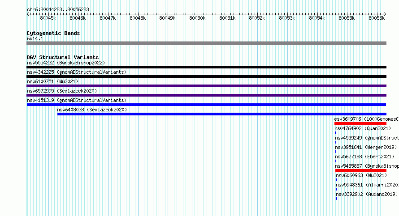Click the 80048k ruler tick label
Image resolution: width=399 pixels, height=216 pixels.
[x=138, y=18]
